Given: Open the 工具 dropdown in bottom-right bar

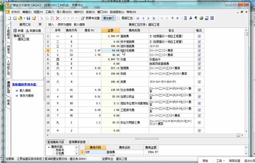Looking at the screenshot, I should coord(220,161).
